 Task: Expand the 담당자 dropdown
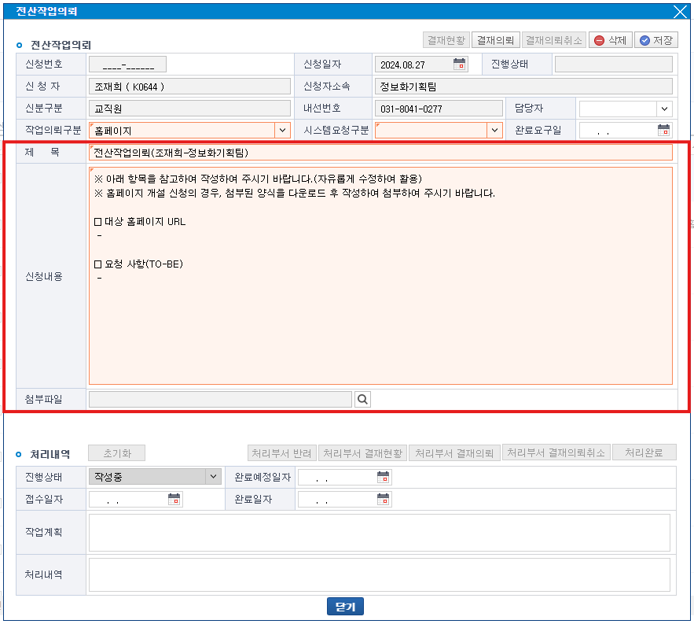[665, 109]
